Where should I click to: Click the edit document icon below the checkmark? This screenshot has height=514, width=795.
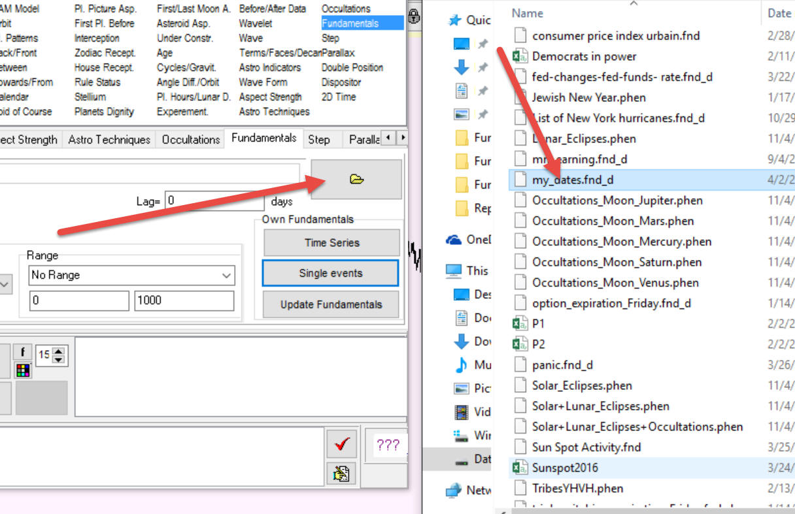(x=341, y=474)
